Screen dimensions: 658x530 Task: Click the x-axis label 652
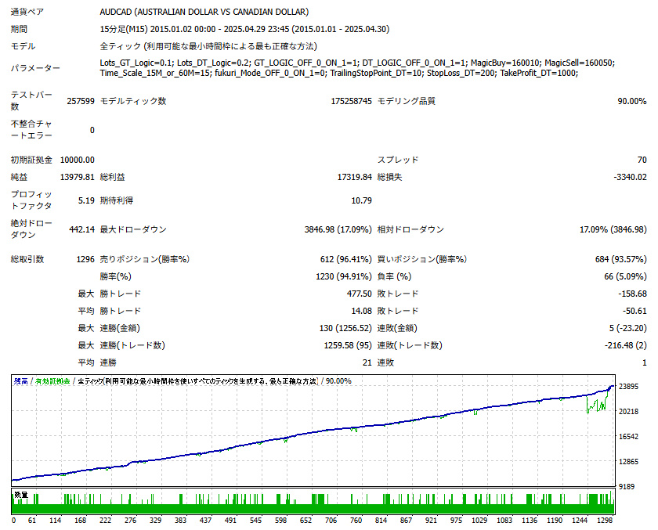point(306,521)
